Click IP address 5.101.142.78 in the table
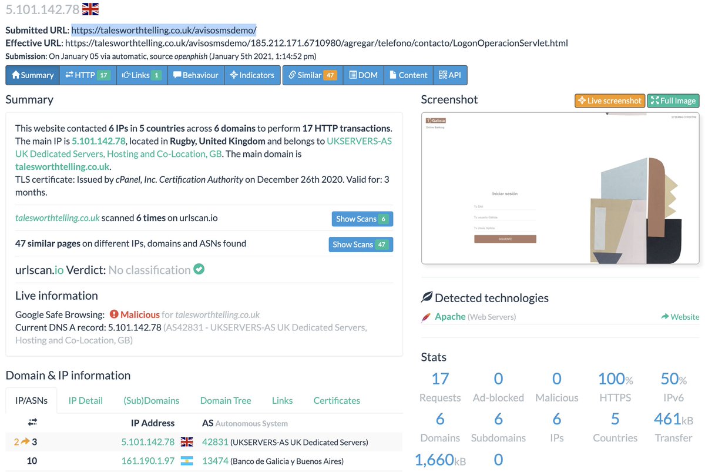705x472 pixels. pos(148,442)
